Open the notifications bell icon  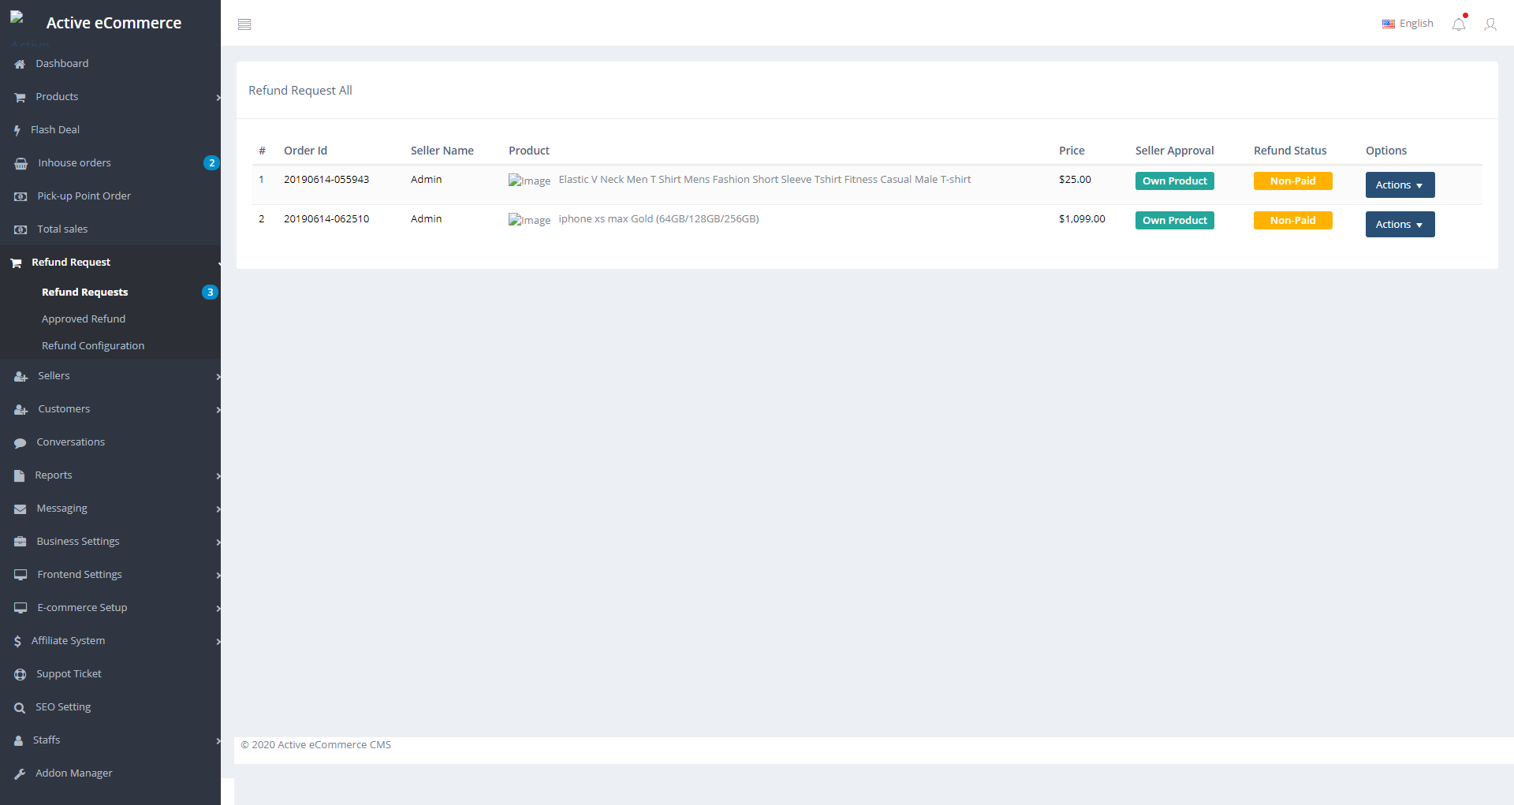click(x=1459, y=24)
